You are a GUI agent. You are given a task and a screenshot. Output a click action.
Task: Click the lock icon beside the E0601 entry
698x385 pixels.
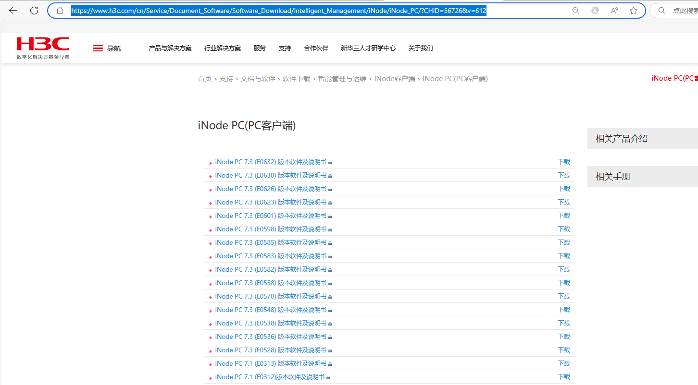pos(330,216)
